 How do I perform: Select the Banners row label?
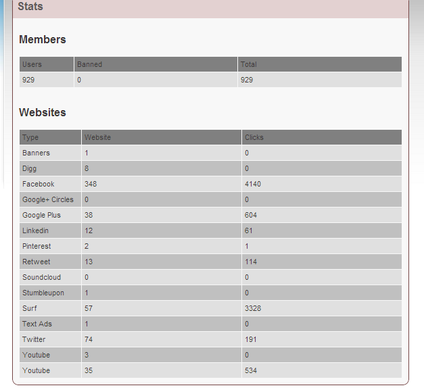pos(37,153)
